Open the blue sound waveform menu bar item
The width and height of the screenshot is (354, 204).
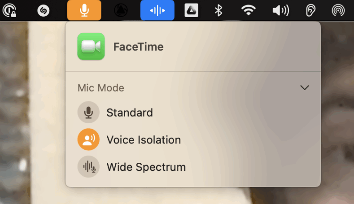pyautogui.click(x=157, y=10)
